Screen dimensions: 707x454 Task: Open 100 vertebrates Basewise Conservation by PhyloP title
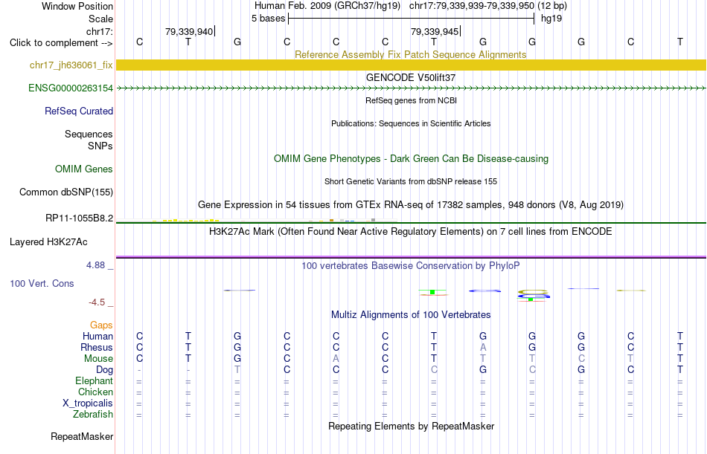tap(411, 266)
